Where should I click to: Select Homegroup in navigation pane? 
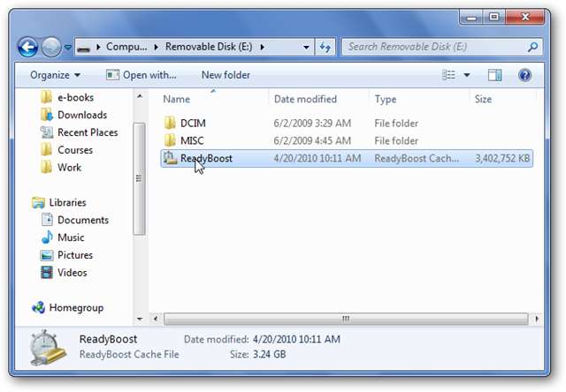click(76, 308)
